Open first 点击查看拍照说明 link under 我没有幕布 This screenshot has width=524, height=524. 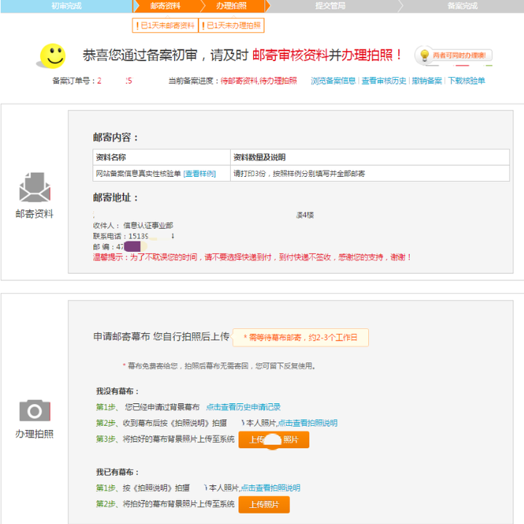coord(307,423)
